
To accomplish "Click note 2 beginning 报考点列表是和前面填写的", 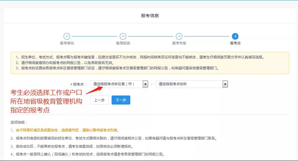I will 114,138.
